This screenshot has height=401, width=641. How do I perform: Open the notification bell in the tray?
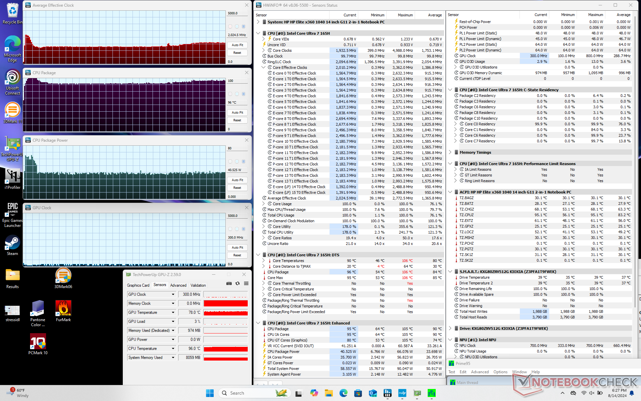(632, 393)
